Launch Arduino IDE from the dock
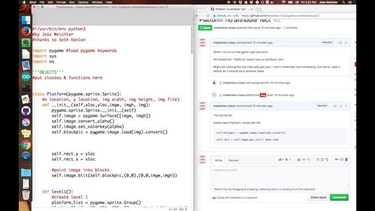The height and width of the screenshot is (211, 375). [26, 77]
